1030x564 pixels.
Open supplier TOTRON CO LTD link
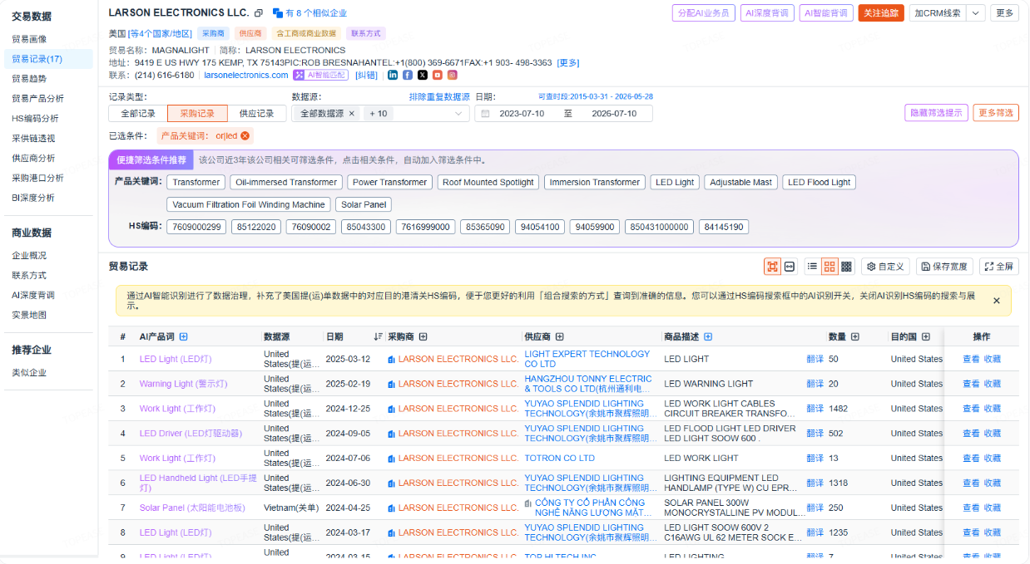click(x=559, y=458)
